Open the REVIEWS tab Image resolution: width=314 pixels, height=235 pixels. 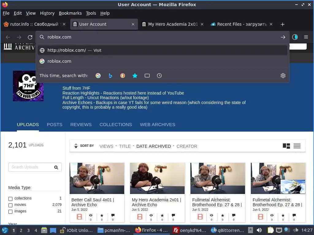point(81,125)
